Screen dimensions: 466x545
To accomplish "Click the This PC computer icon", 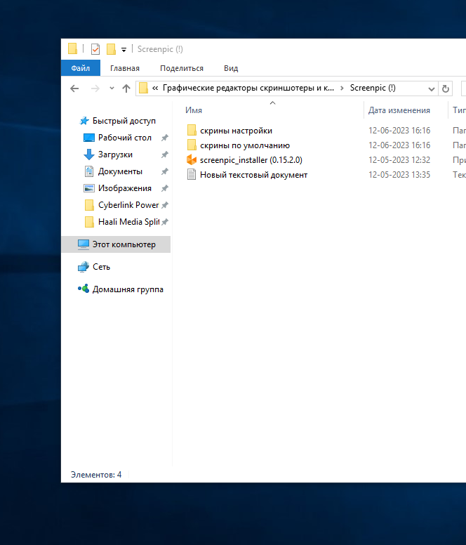I will click(x=84, y=244).
